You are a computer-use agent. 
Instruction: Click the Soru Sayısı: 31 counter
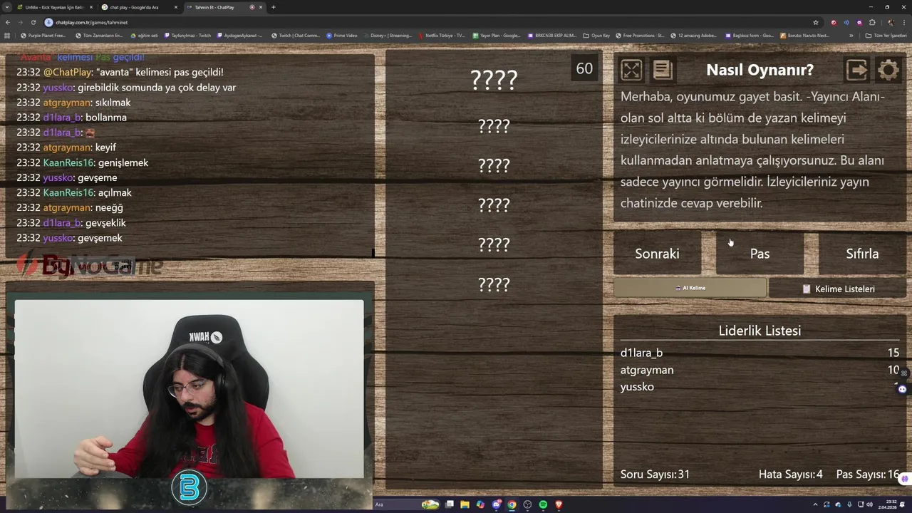point(655,474)
